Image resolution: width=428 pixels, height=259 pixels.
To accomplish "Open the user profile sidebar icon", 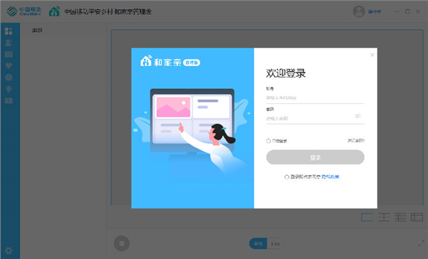I will (x=9, y=43).
